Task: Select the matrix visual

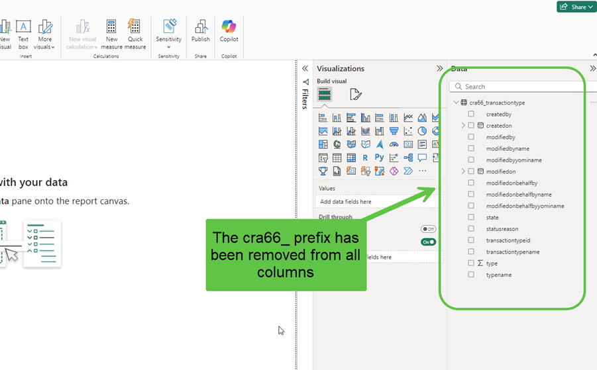Action: coord(351,158)
